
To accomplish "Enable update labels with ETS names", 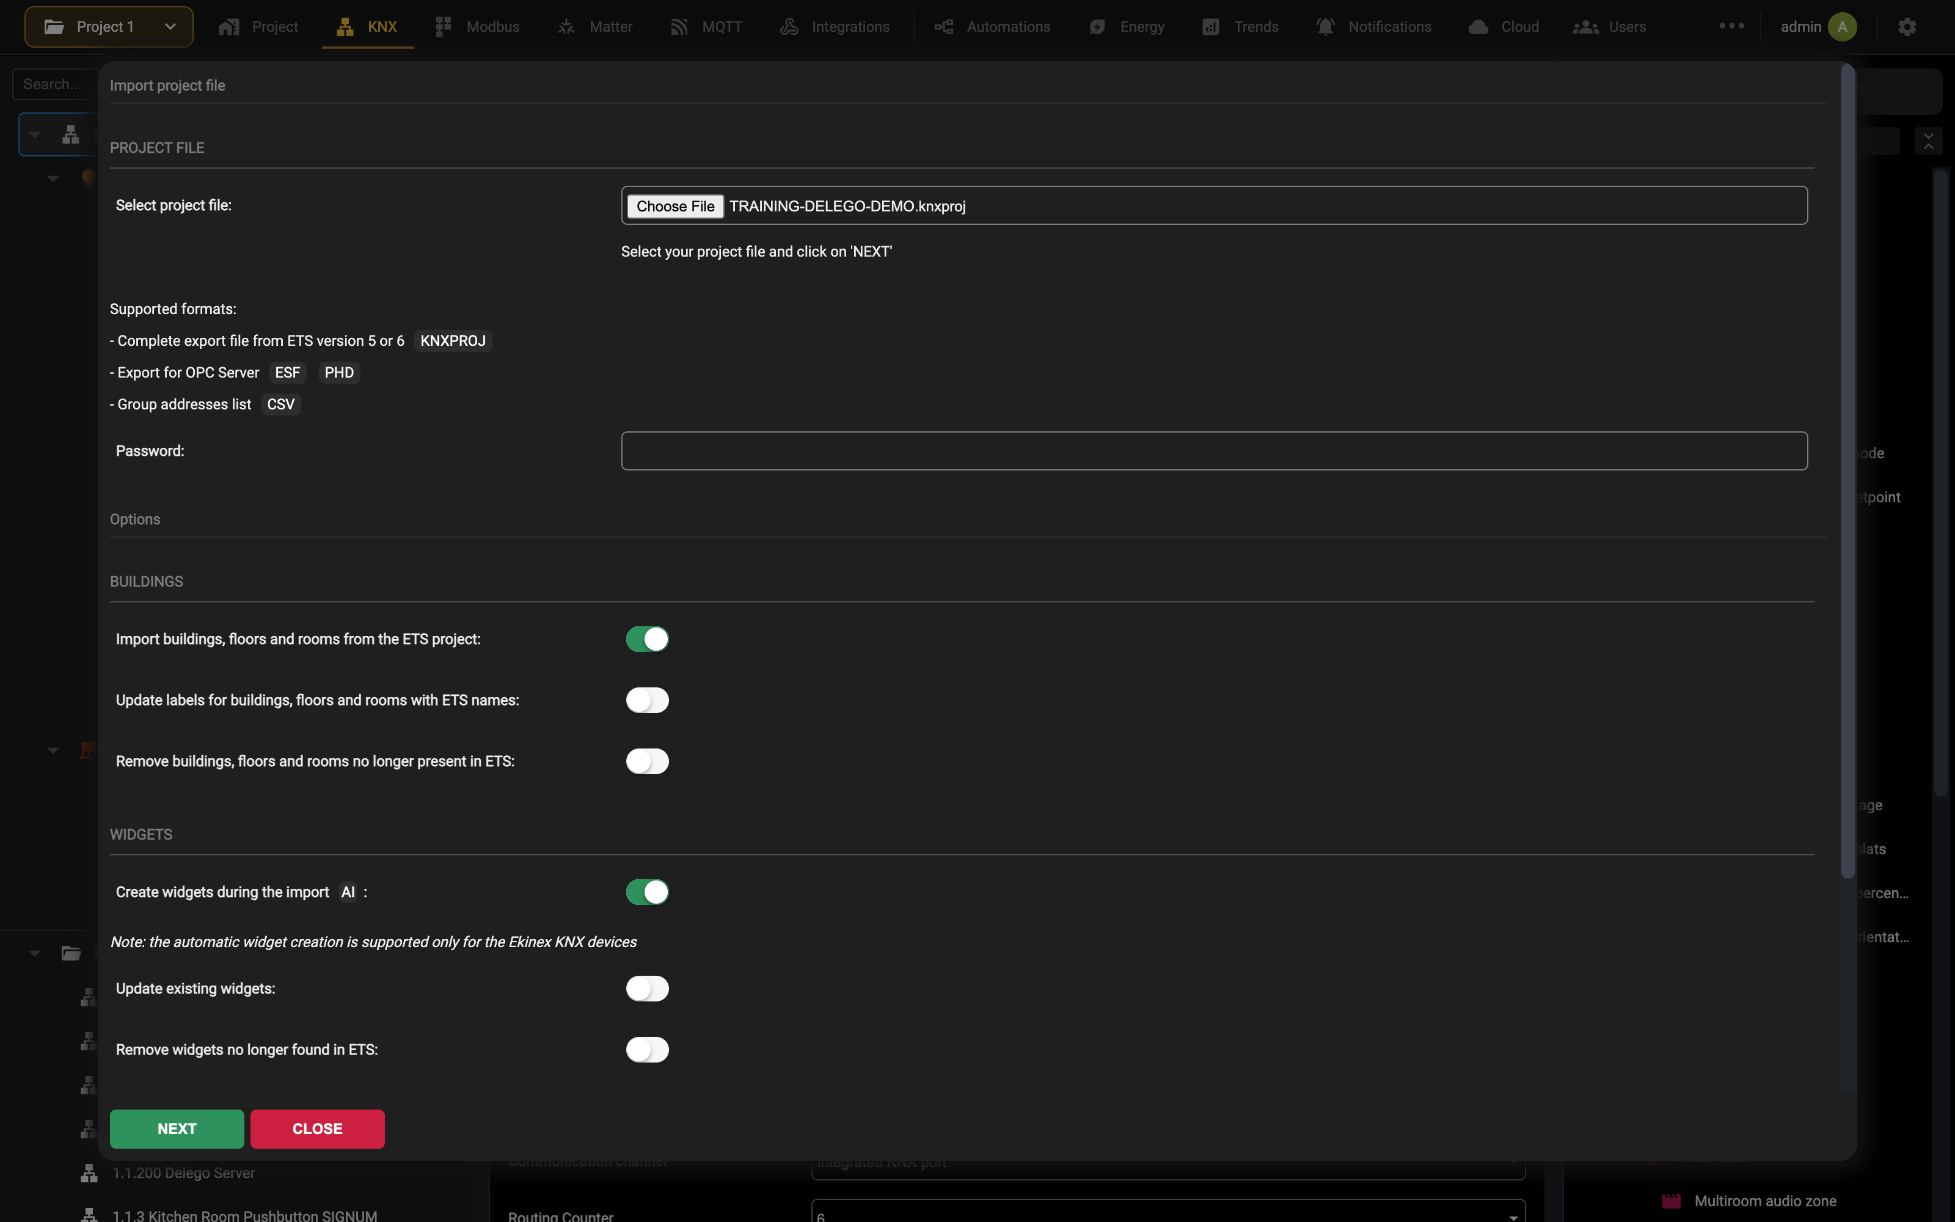I will click(x=647, y=700).
